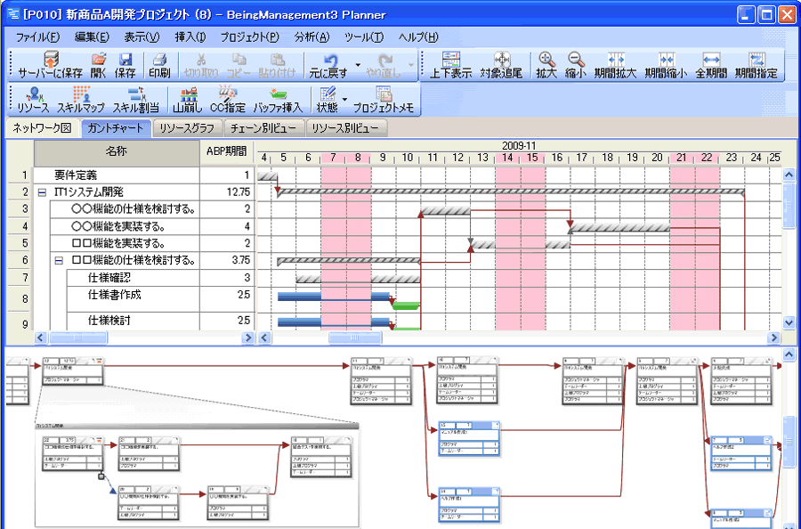Click the task name pane horizontal scrollbar thumb
The width and height of the screenshot is (801, 529).
(78, 338)
